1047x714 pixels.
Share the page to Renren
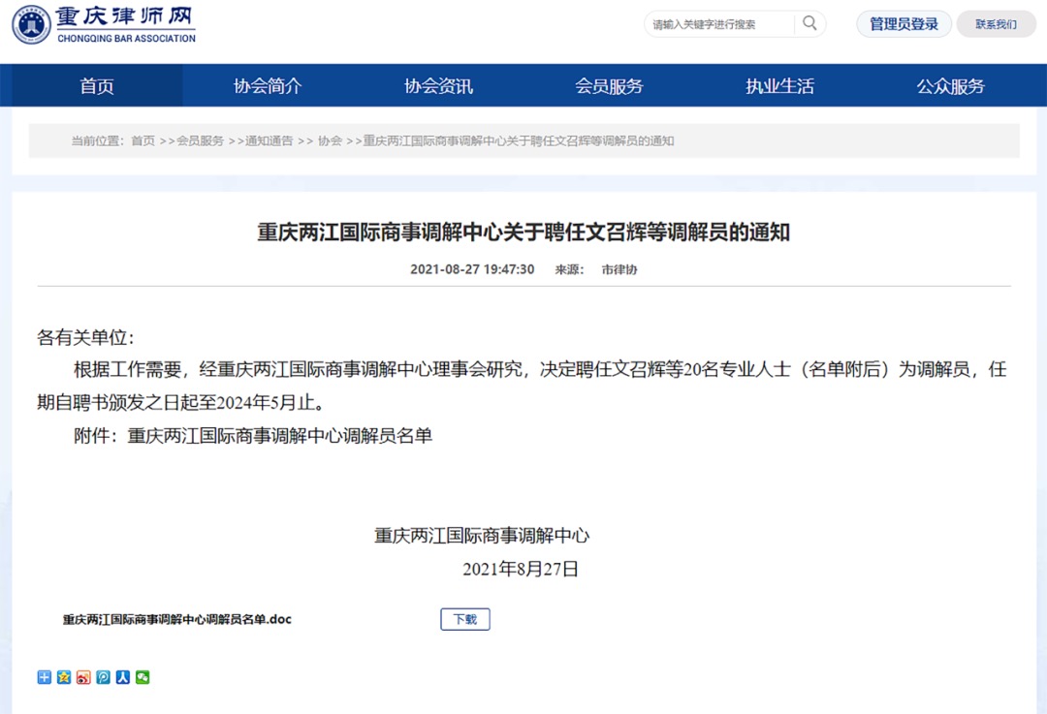click(x=121, y=677)
